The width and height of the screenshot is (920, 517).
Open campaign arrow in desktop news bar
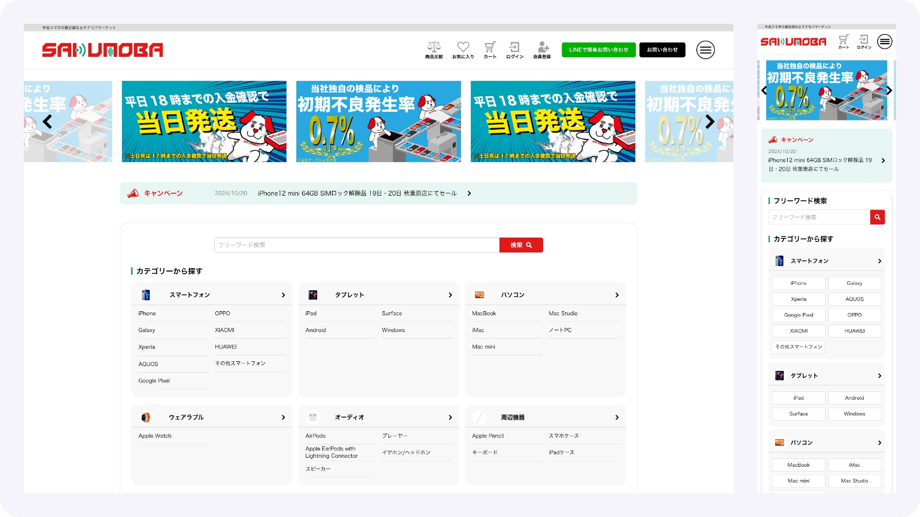pos(469,193)
